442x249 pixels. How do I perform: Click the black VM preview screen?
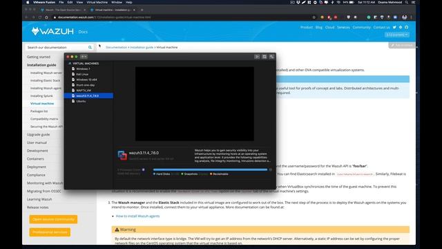point(195,104)
